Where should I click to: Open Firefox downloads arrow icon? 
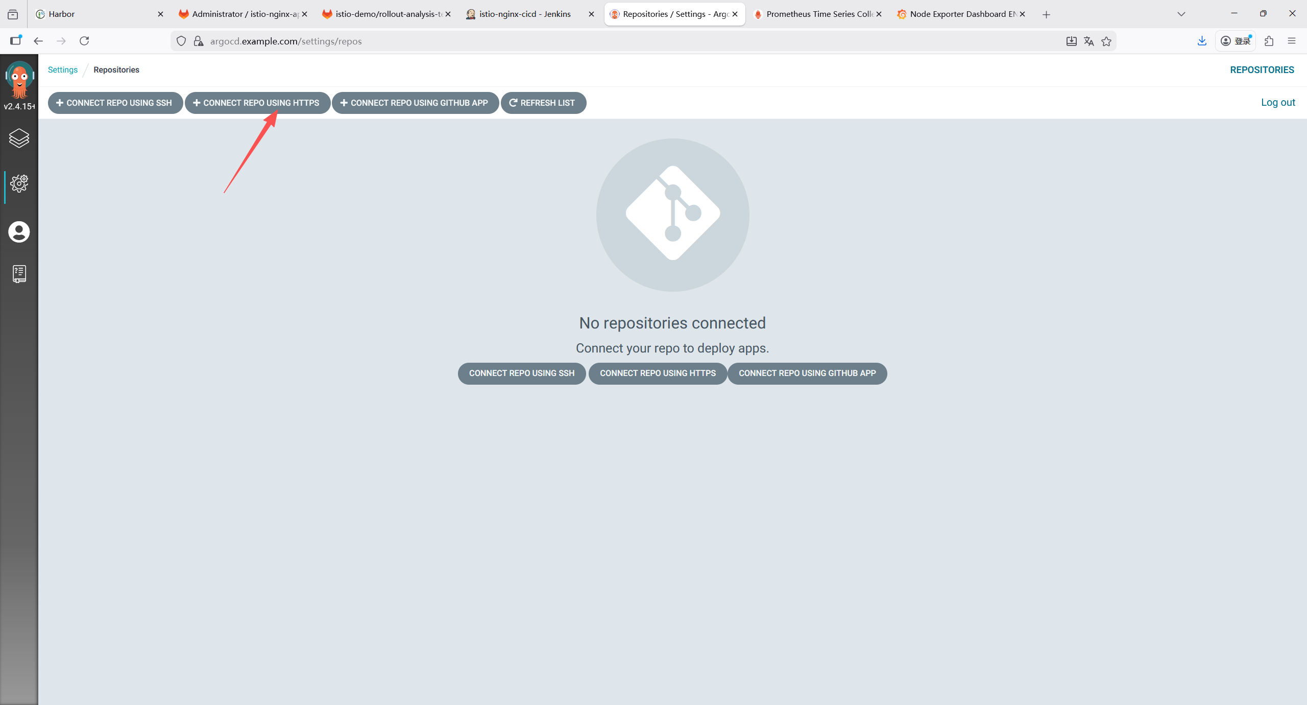click(1202, 41)
